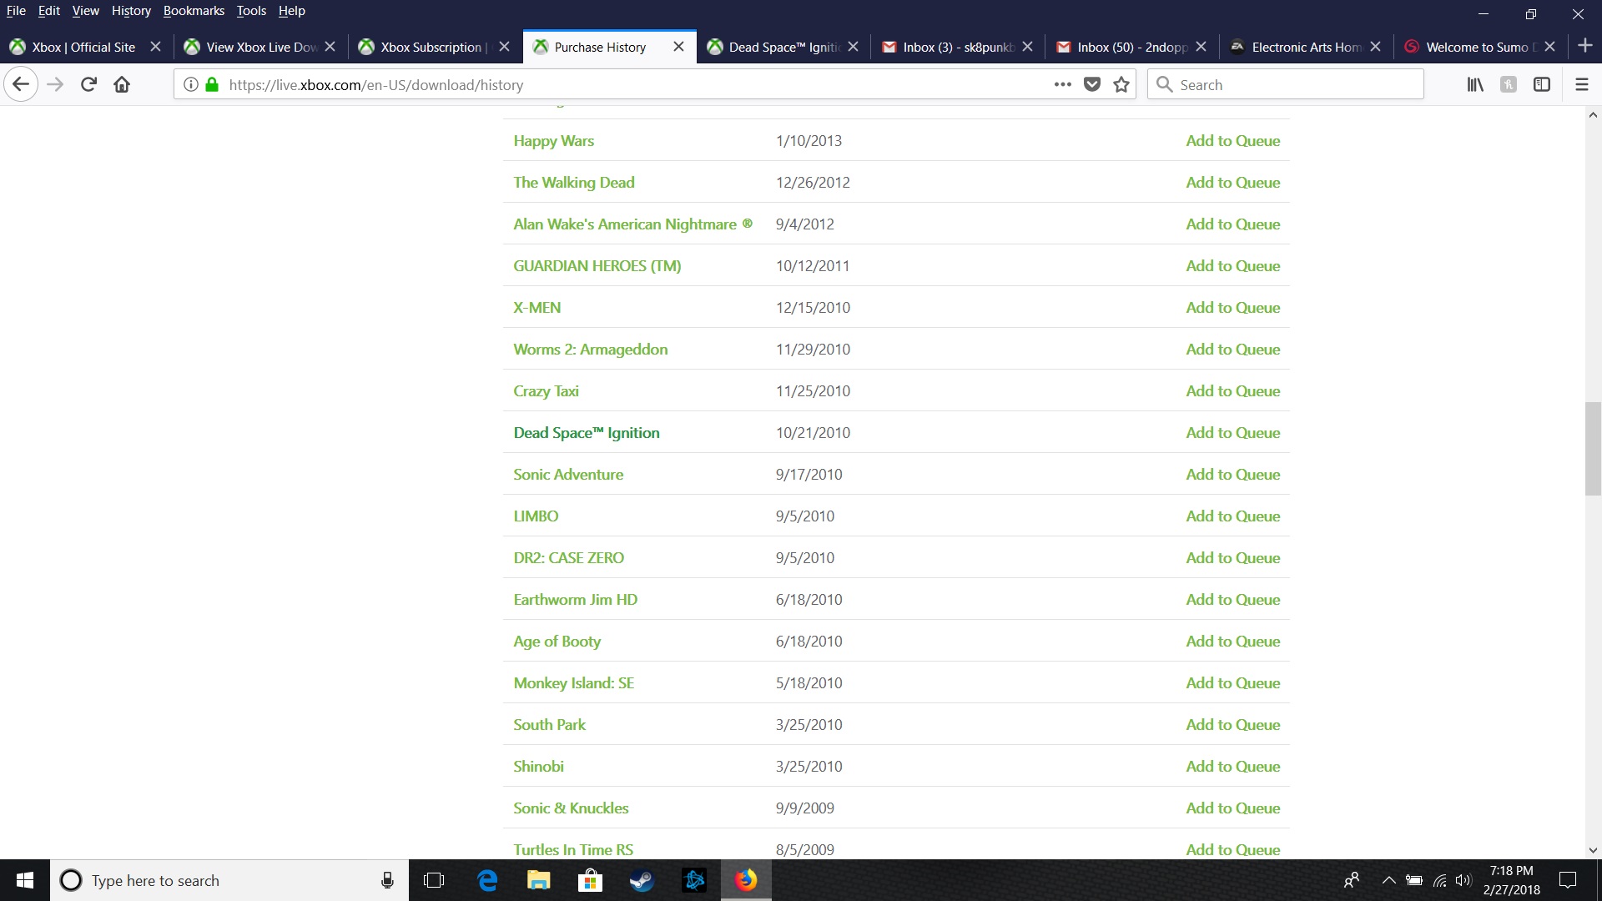
Task: Open the taskbar clock and date
Action: click(1511, 880)
